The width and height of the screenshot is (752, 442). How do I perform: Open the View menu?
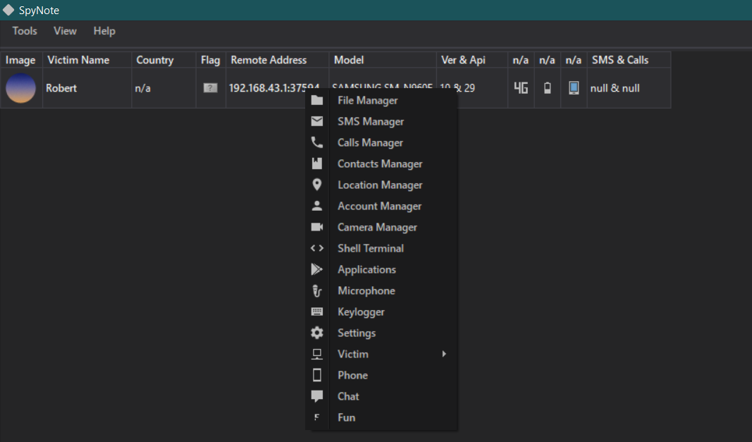point(65,31)
